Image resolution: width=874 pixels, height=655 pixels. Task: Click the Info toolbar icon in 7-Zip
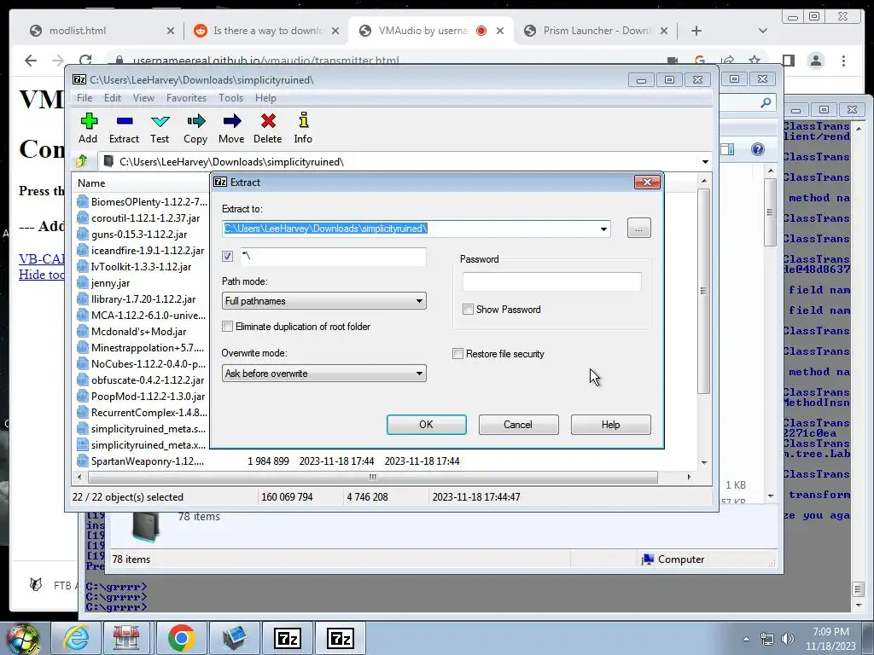click(x=303, y=120)
